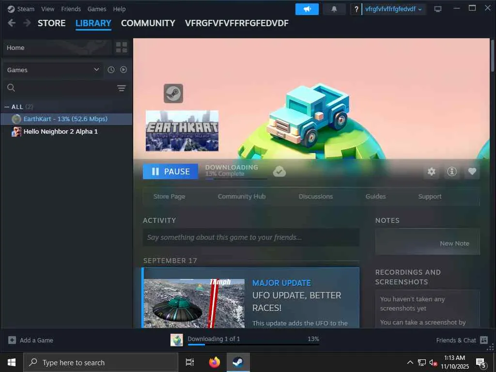Open the Guides link

(x=375, y=197)
